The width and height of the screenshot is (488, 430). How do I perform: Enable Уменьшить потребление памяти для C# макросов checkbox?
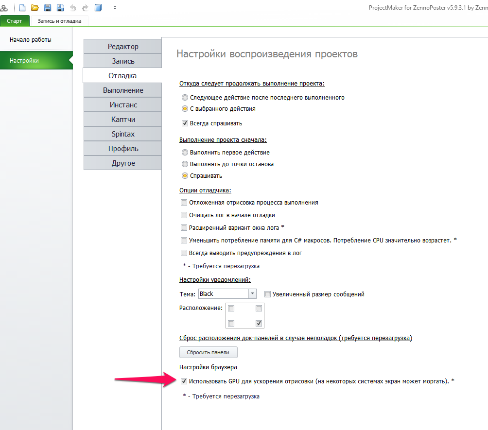(184, 240)
